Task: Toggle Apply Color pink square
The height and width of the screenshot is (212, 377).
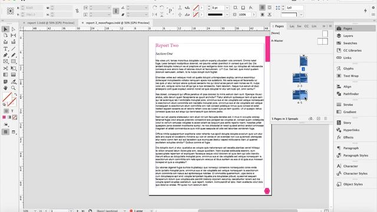Action: [x=4, y=117]
